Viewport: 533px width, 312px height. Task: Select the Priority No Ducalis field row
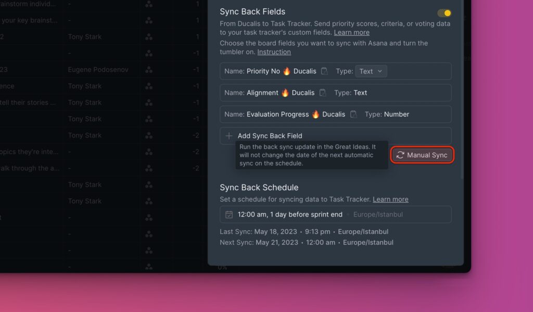tap(336, 71)
